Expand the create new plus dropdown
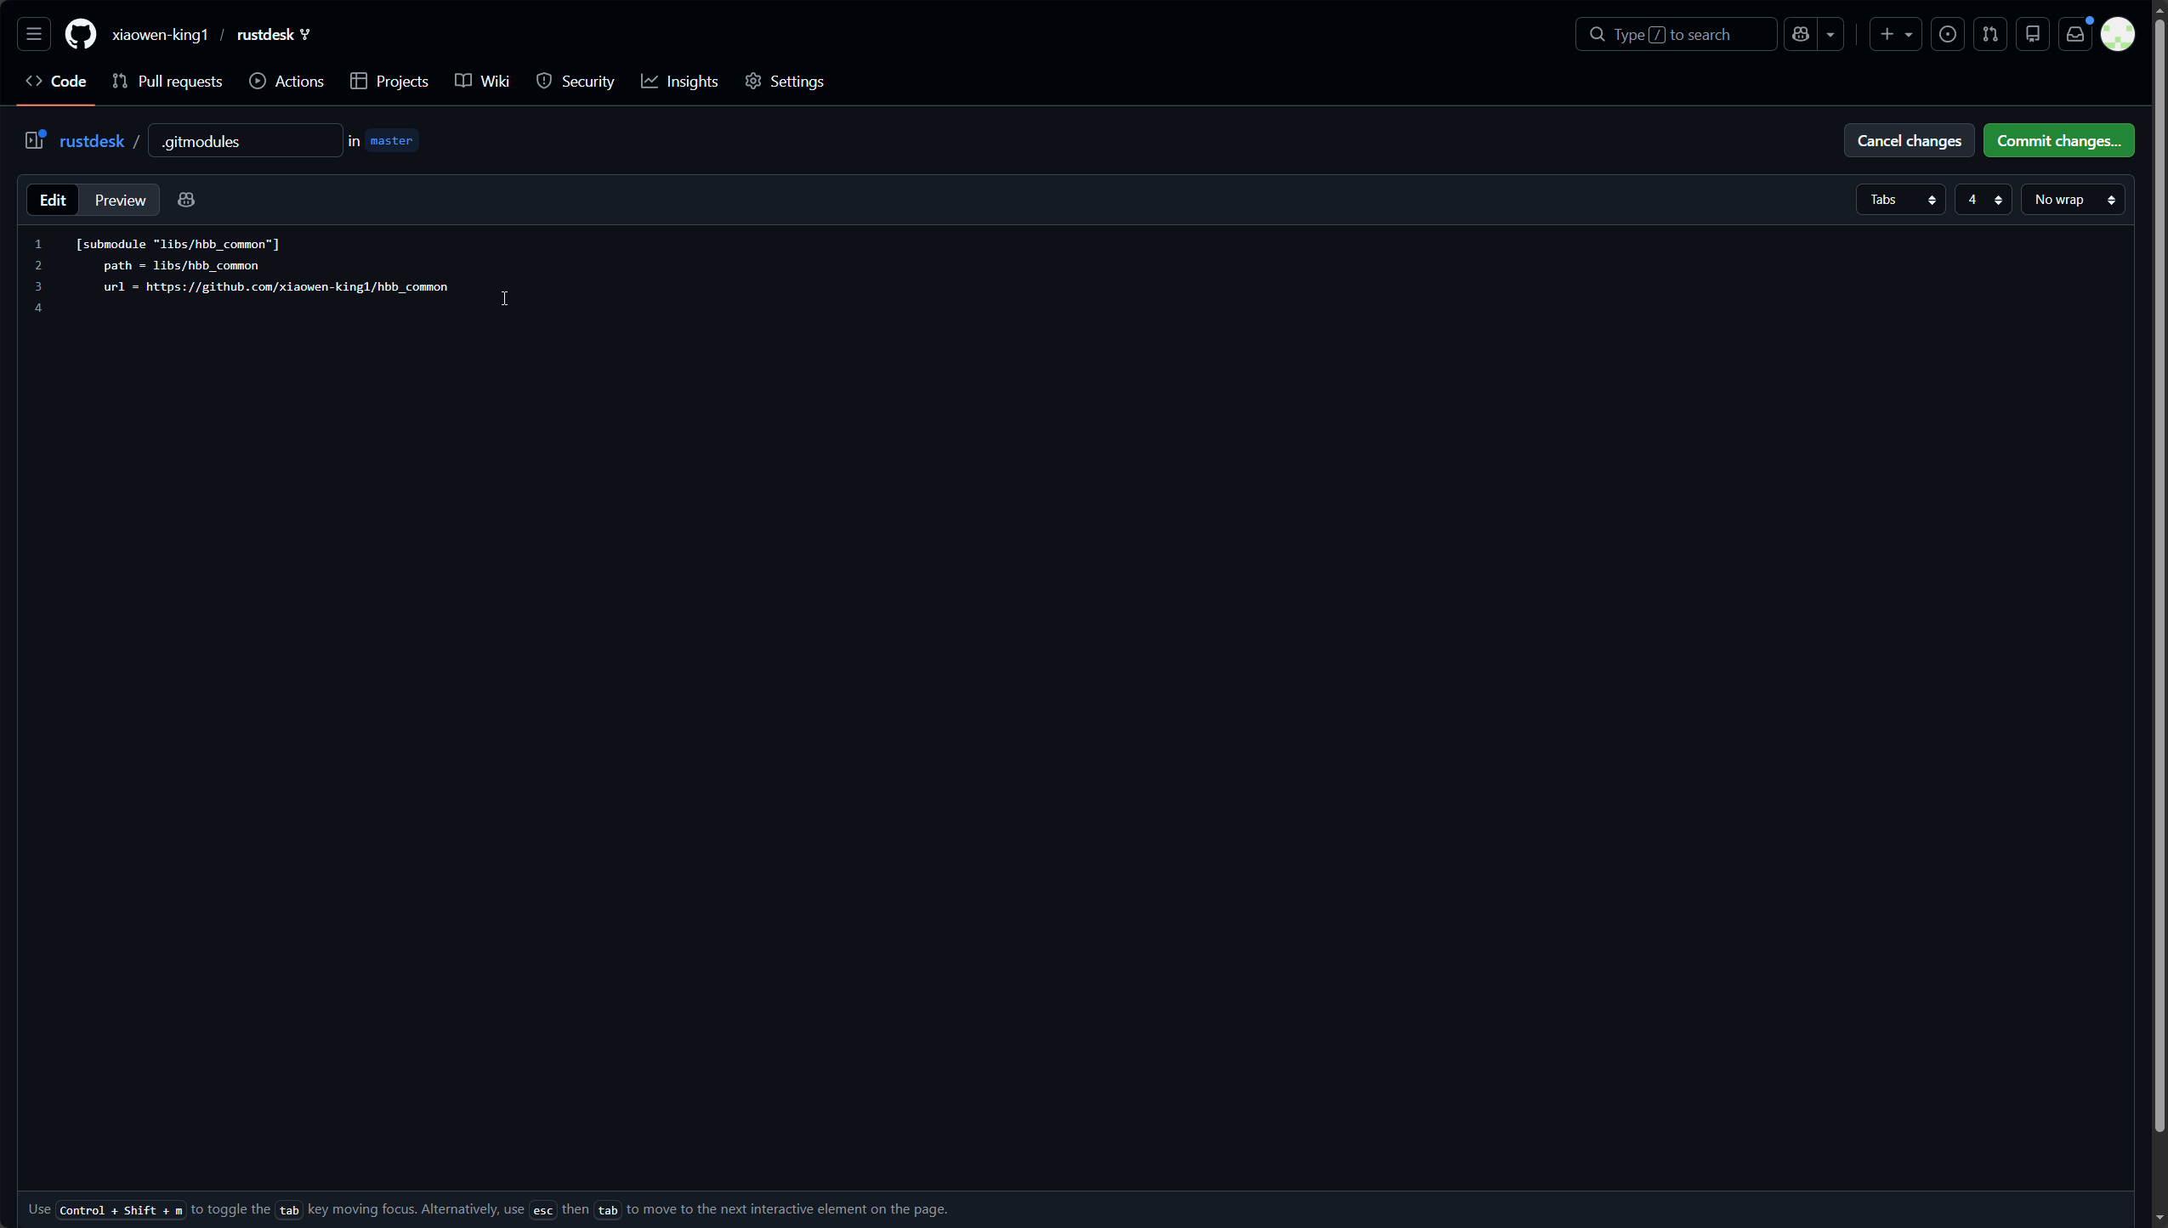The height and width of the screenshot is (1228, 2168). click(x=1895, y=34)
